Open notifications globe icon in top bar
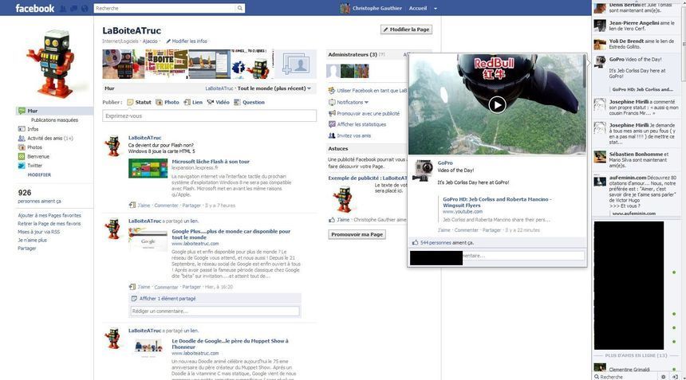Viewport: 686px width, 380px height. pyautogui.click(x=85, y=8)
